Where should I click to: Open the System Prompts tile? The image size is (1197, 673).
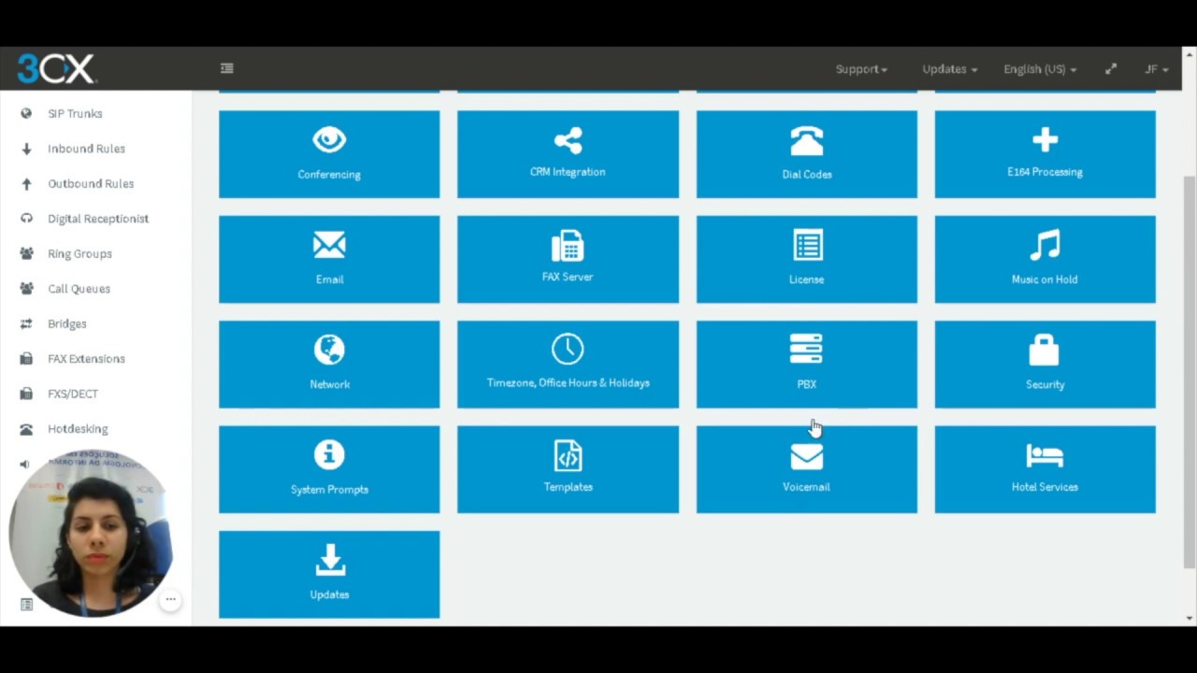click(x=329, y=469)
